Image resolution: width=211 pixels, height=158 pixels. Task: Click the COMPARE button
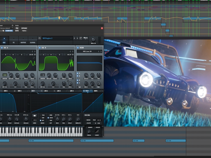click(9, 31)
